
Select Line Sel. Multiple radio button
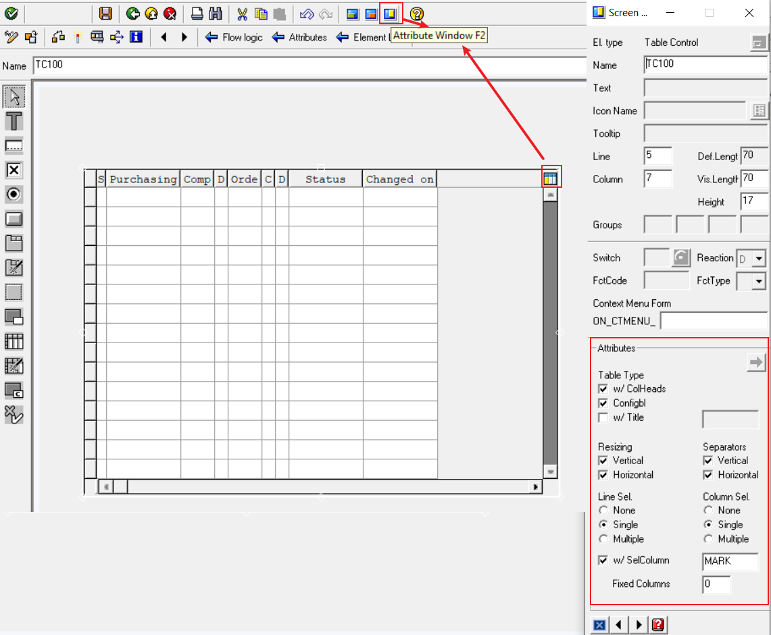603,538
